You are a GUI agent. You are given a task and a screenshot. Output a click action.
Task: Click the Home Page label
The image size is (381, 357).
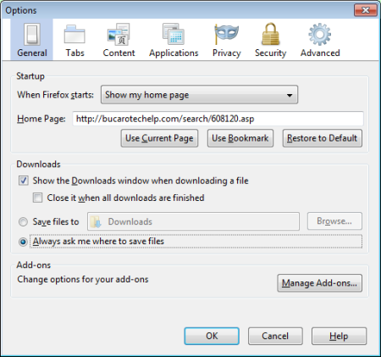41,119
